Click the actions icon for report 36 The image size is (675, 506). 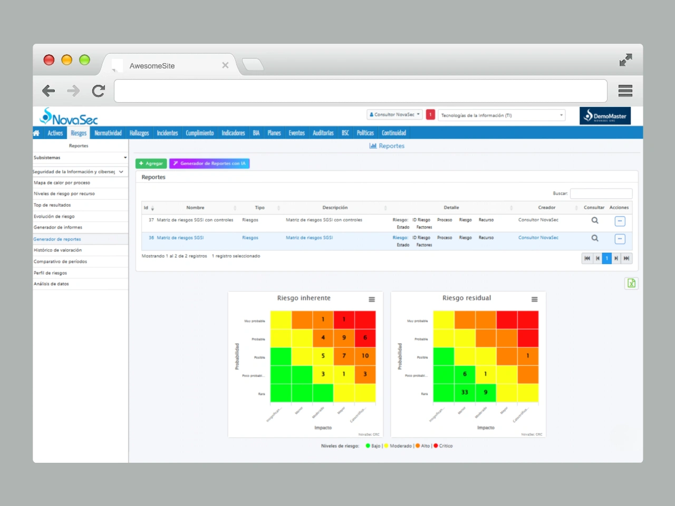620,239
